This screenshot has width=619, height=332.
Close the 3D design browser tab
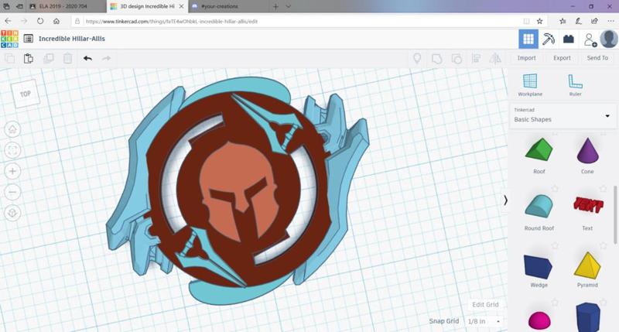click(x=181, y=6)
